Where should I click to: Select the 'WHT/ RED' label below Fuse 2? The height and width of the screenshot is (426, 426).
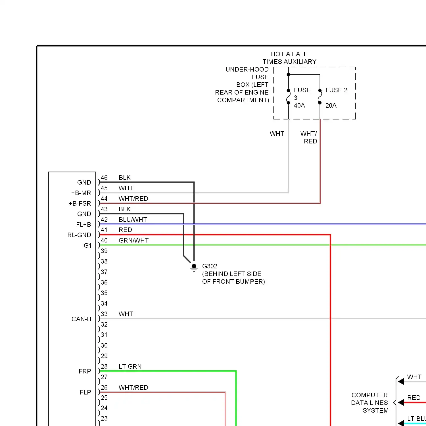click(x=309, y=137)
